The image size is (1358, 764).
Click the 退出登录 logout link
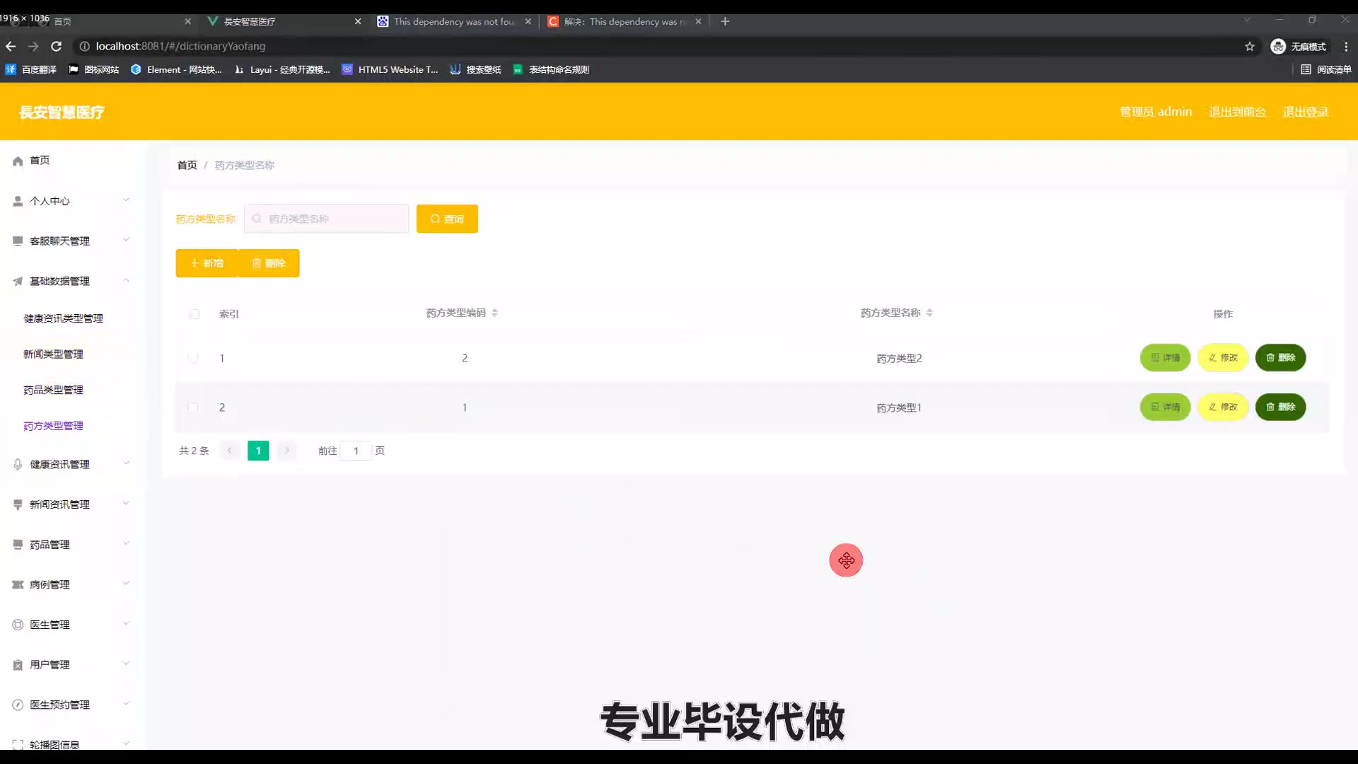point(1306,112)
